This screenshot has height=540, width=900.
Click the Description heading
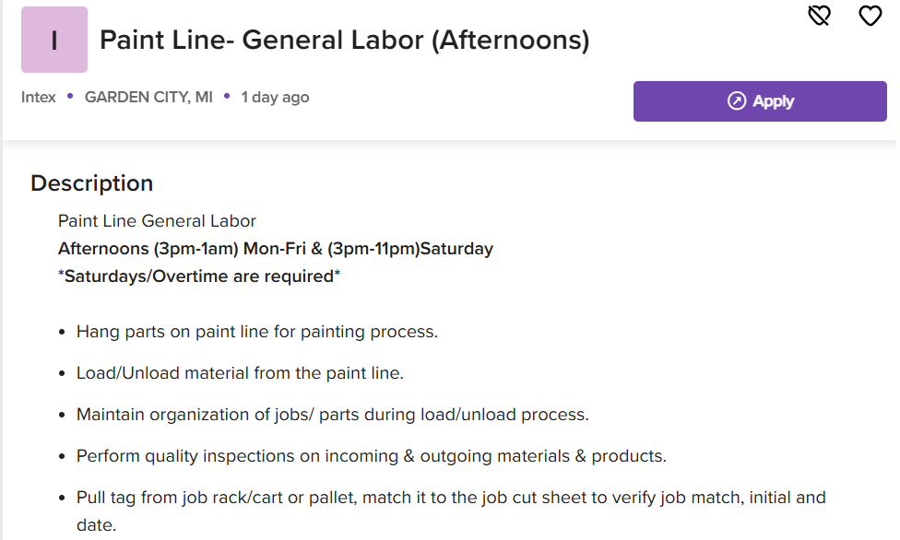click(92, 183)
